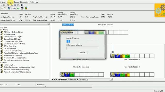Select the AC Drive Device folder
The width and height of the screenshot is (165, 92).
(10, 34)
